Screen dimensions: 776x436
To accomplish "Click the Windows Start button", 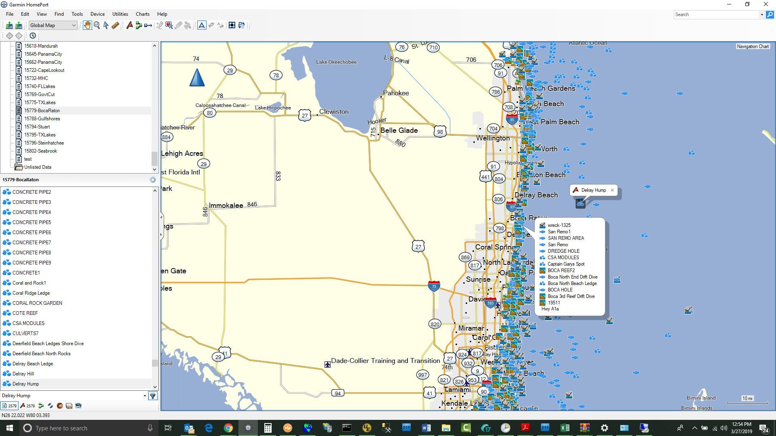I will [10, 428].
